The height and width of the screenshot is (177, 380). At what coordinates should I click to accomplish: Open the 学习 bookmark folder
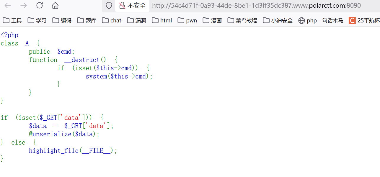(x=37, y=20)
